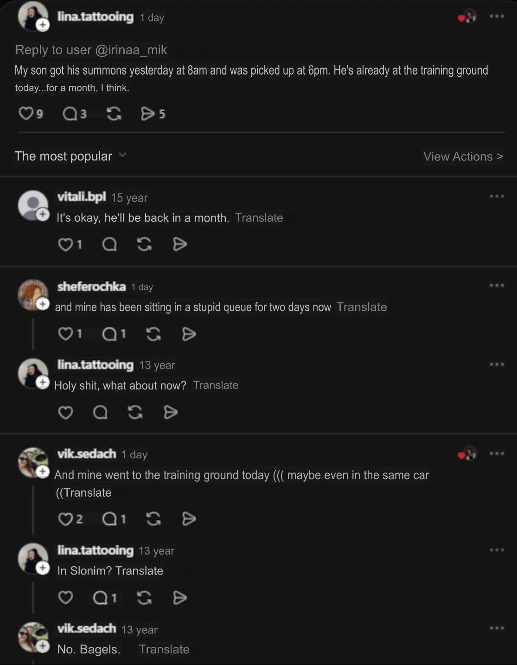Image resolution: width=517 pixels, height=665 pixels.
Task: Expand "The most popular" sort dropdown
Action: point(122,155)
